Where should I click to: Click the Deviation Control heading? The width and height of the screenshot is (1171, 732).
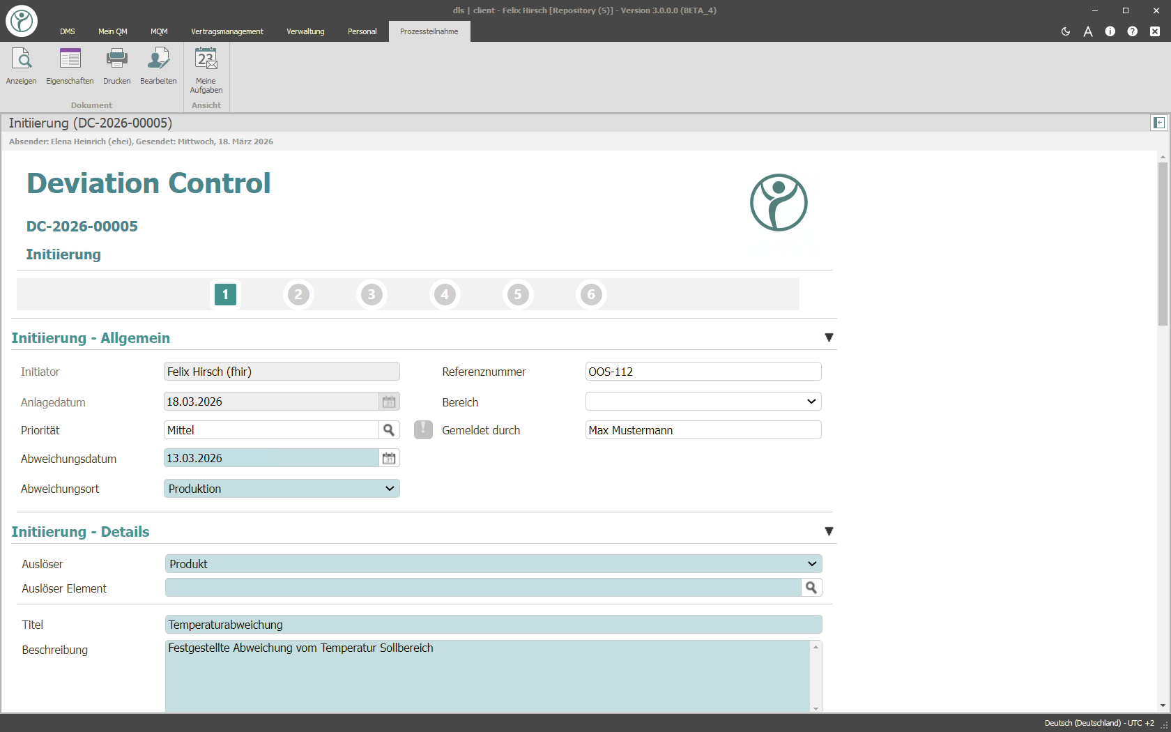tap(148, 183)
